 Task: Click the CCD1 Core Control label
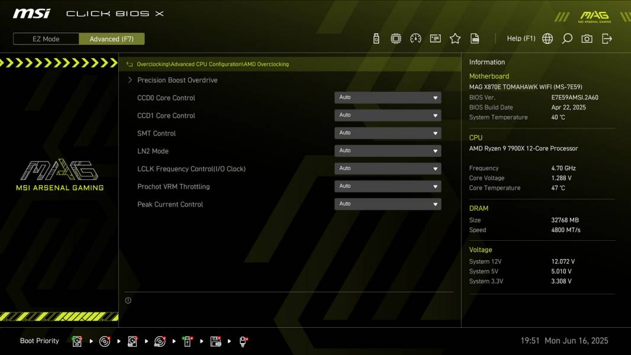[x=166, y=115]
